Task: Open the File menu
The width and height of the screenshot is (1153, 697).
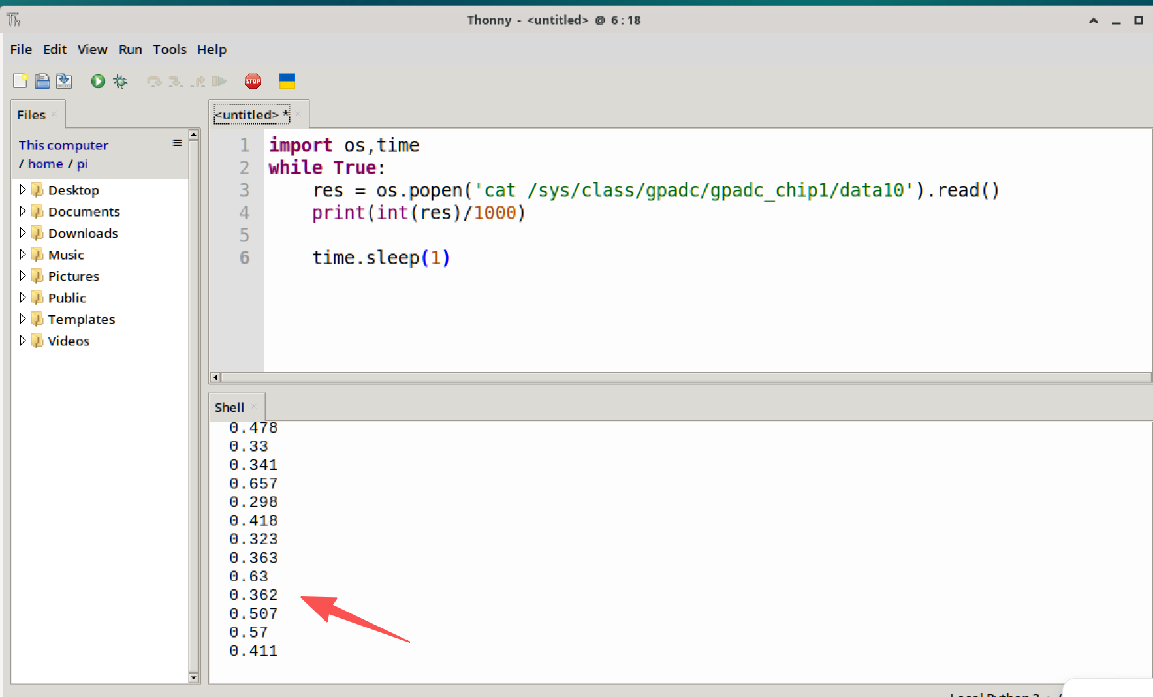Action: coord(21,49)
